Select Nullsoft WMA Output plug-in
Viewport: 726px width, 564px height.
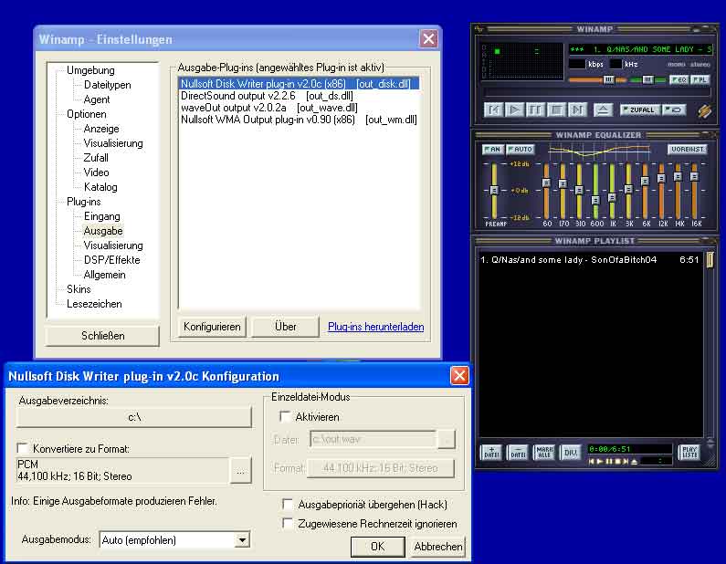click(x=299, y=120)
